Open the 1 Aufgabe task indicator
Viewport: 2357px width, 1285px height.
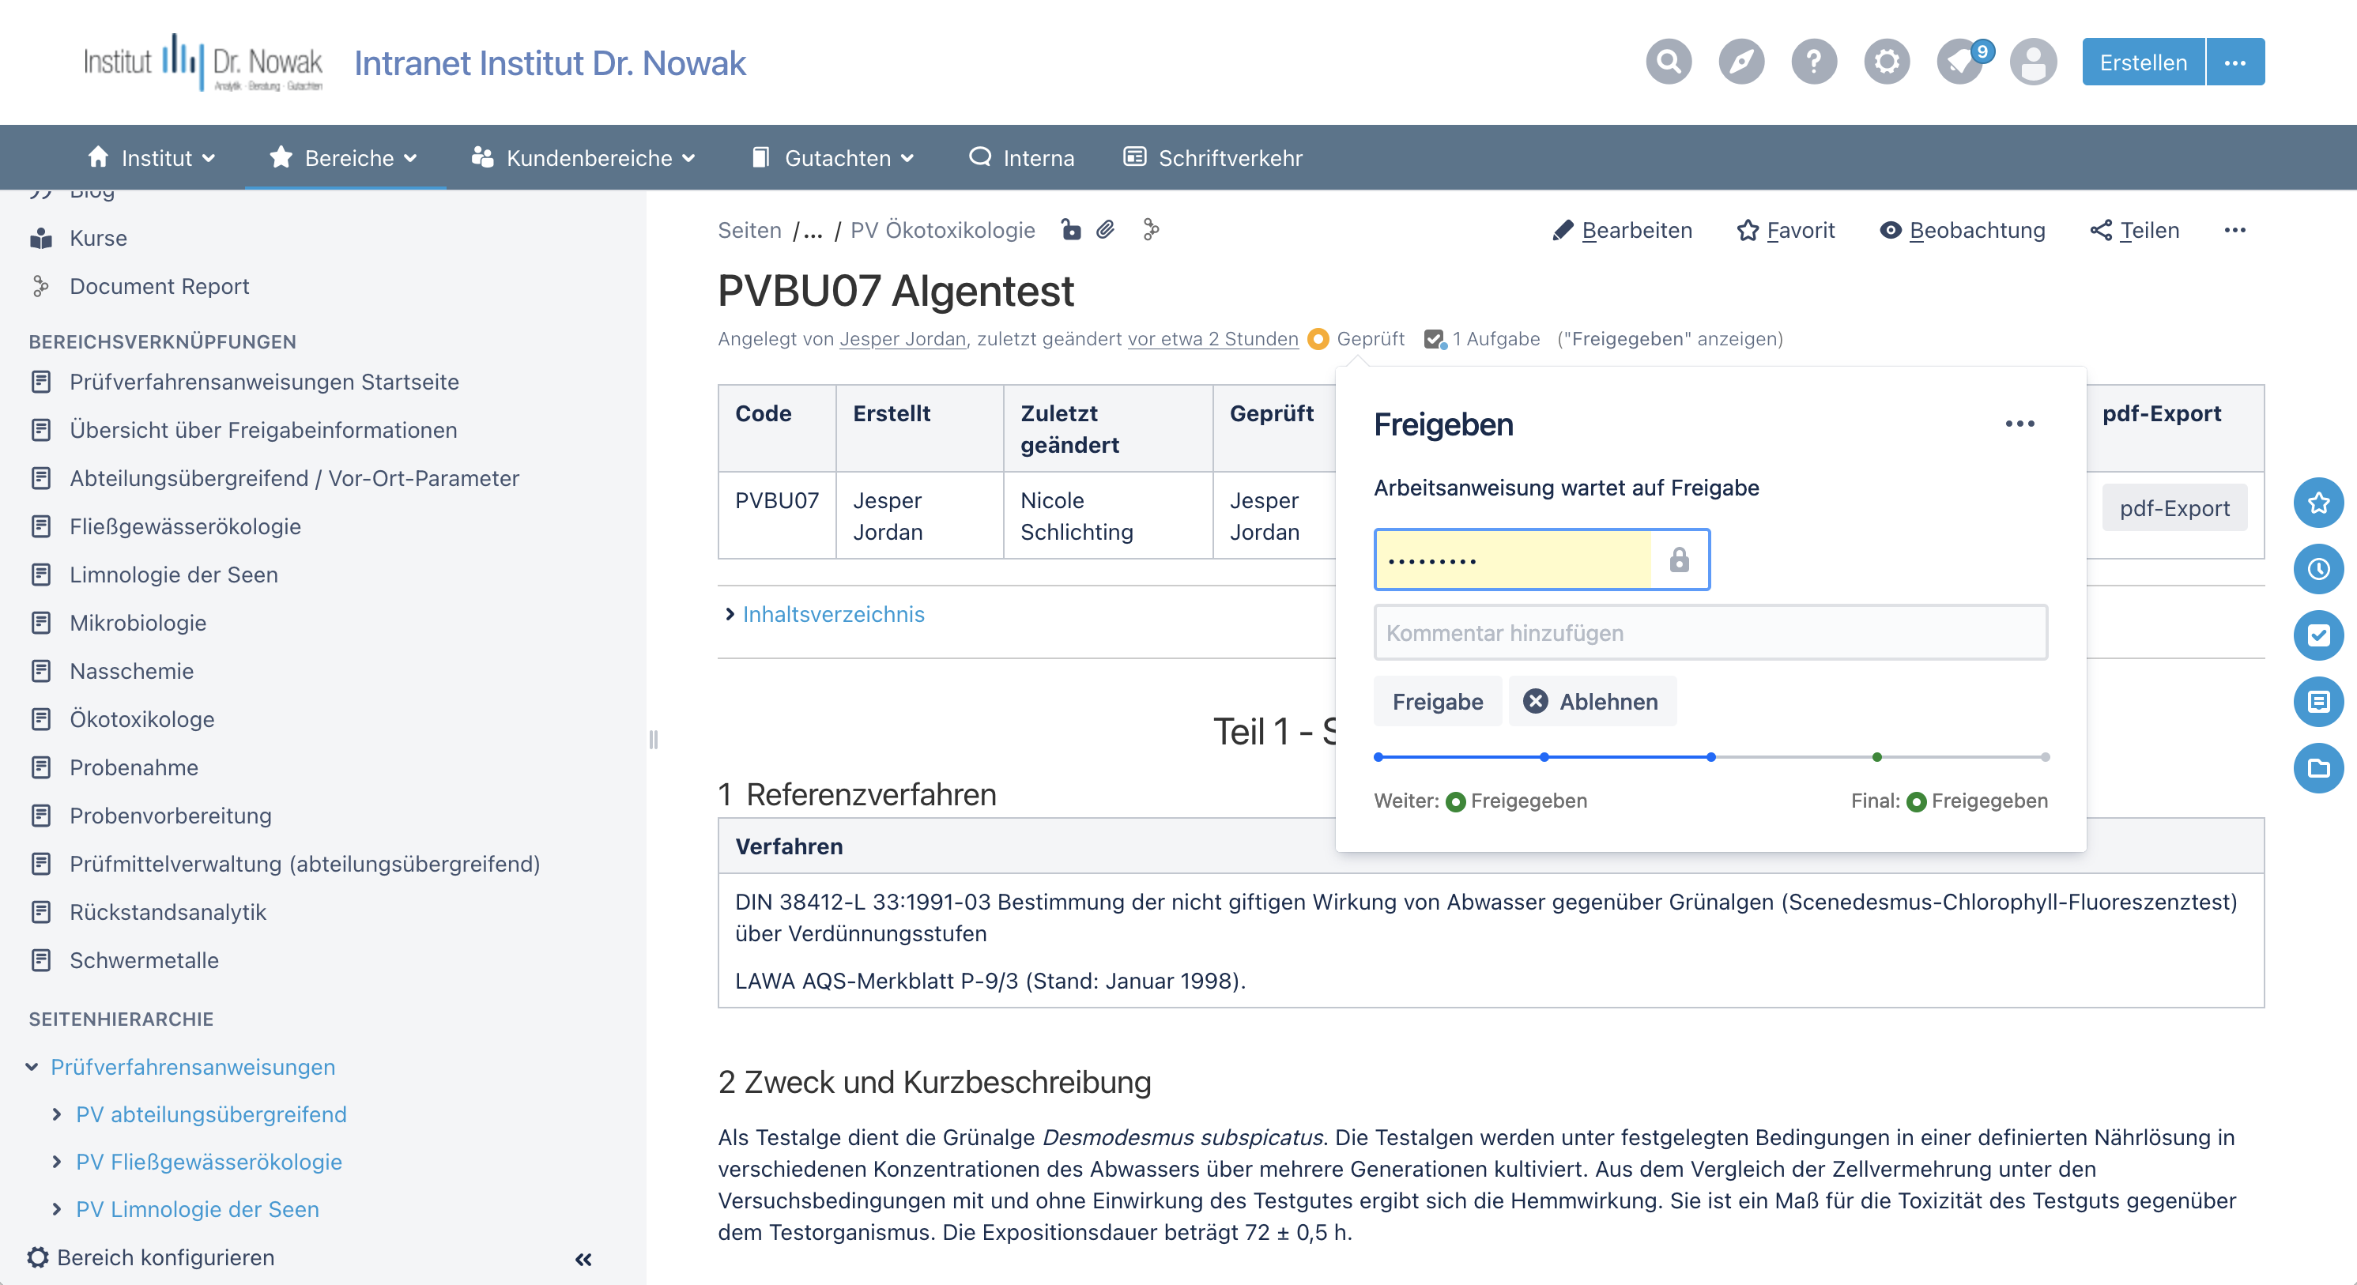point(1482,338)
